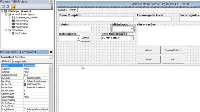Click the Alterar button on form

[x=149, y=50]
